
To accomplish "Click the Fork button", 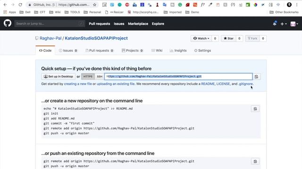I will (x=252, y=38).
